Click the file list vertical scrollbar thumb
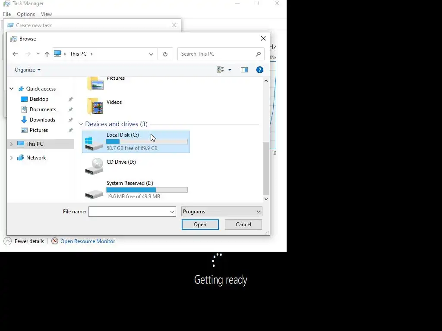 [266, 169]
